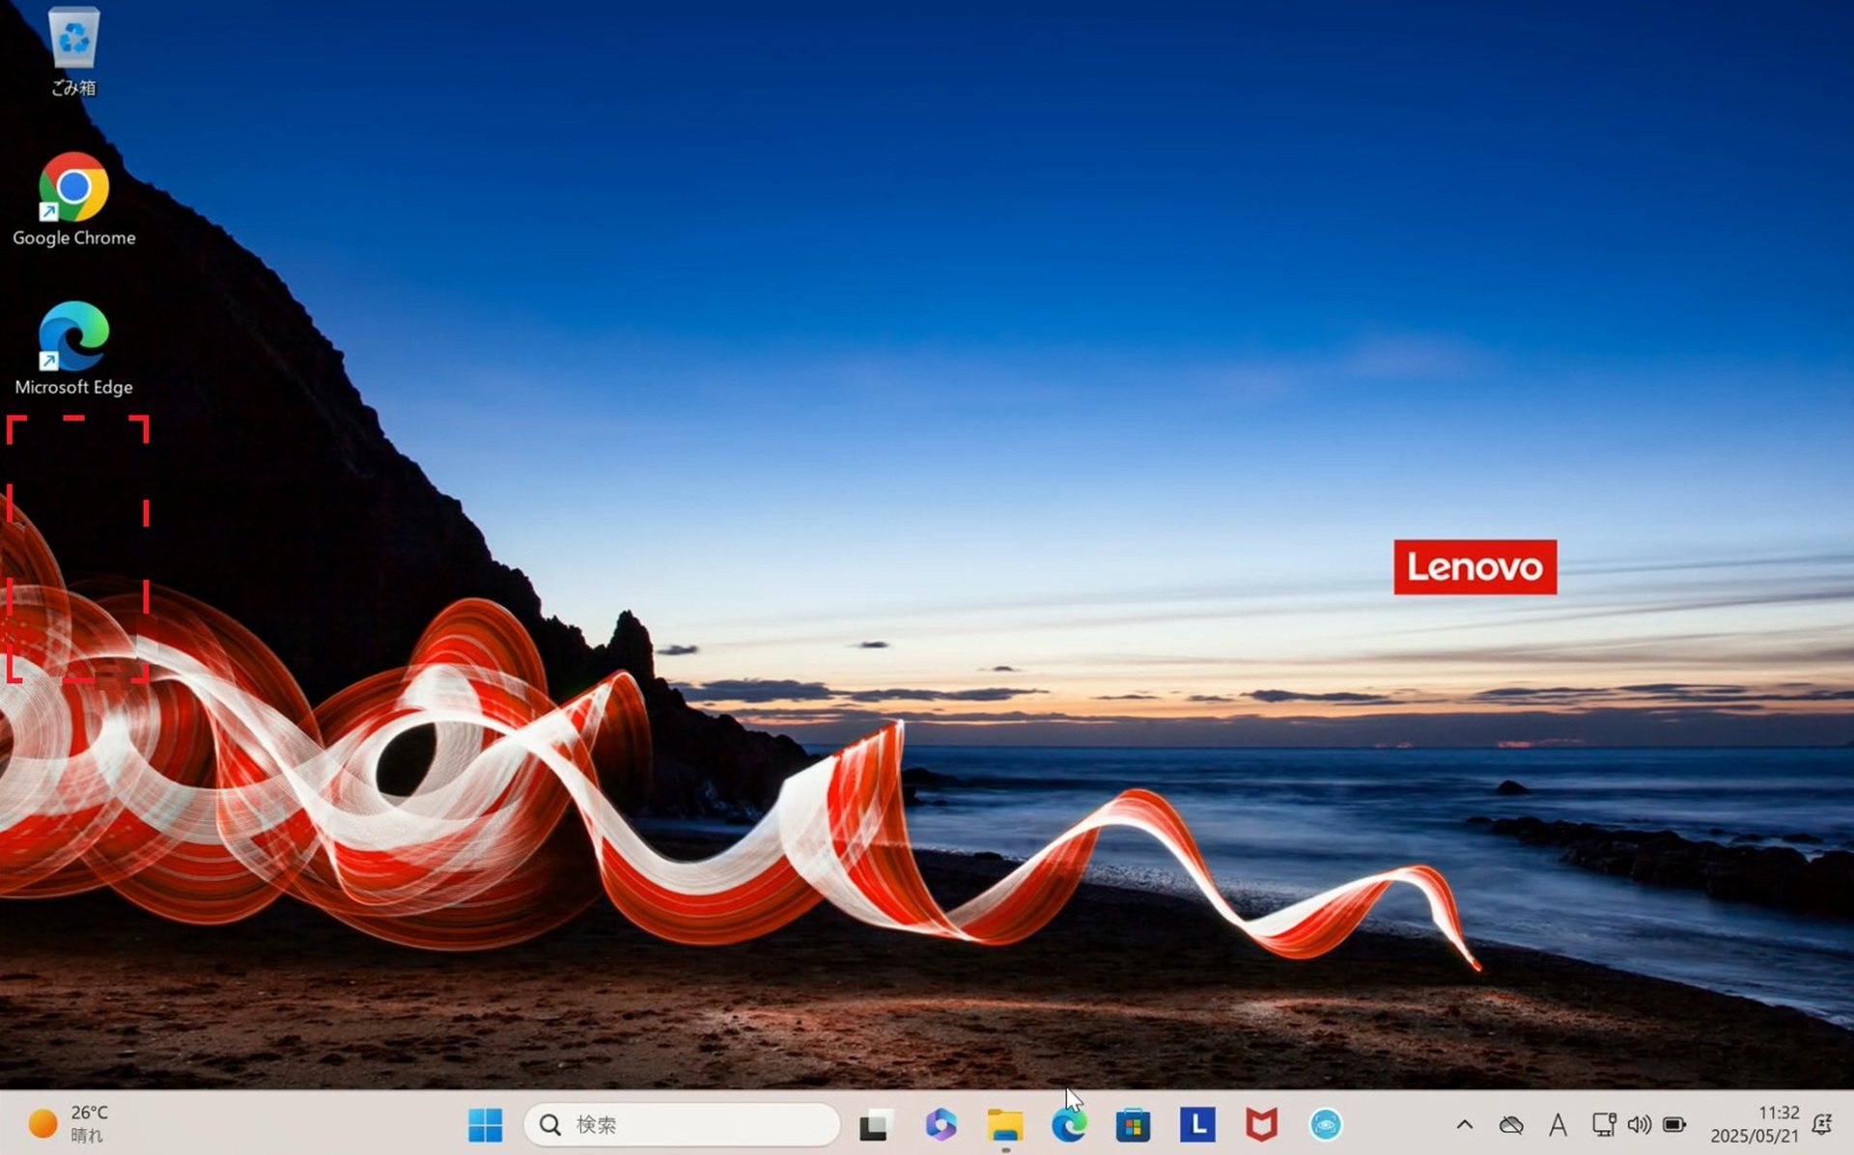Select the Microsoft Edge desktop shortcut
Viewport: 1854px width, 1155px height.
pos(73,348)
